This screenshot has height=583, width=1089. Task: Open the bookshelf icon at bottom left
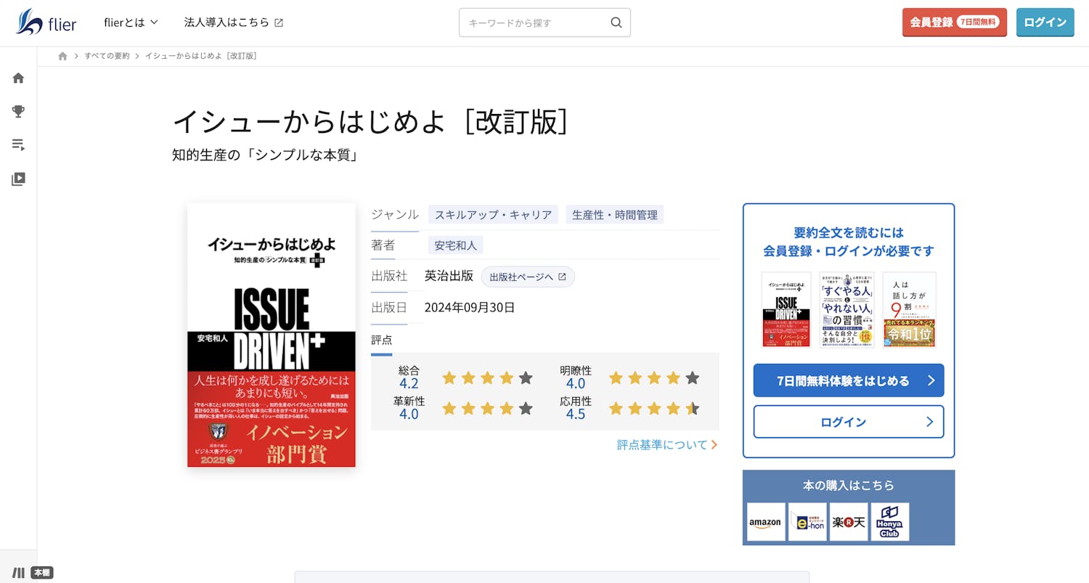[19, 572]
